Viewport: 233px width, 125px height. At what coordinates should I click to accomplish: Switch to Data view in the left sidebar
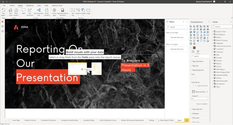pos(3,26)
